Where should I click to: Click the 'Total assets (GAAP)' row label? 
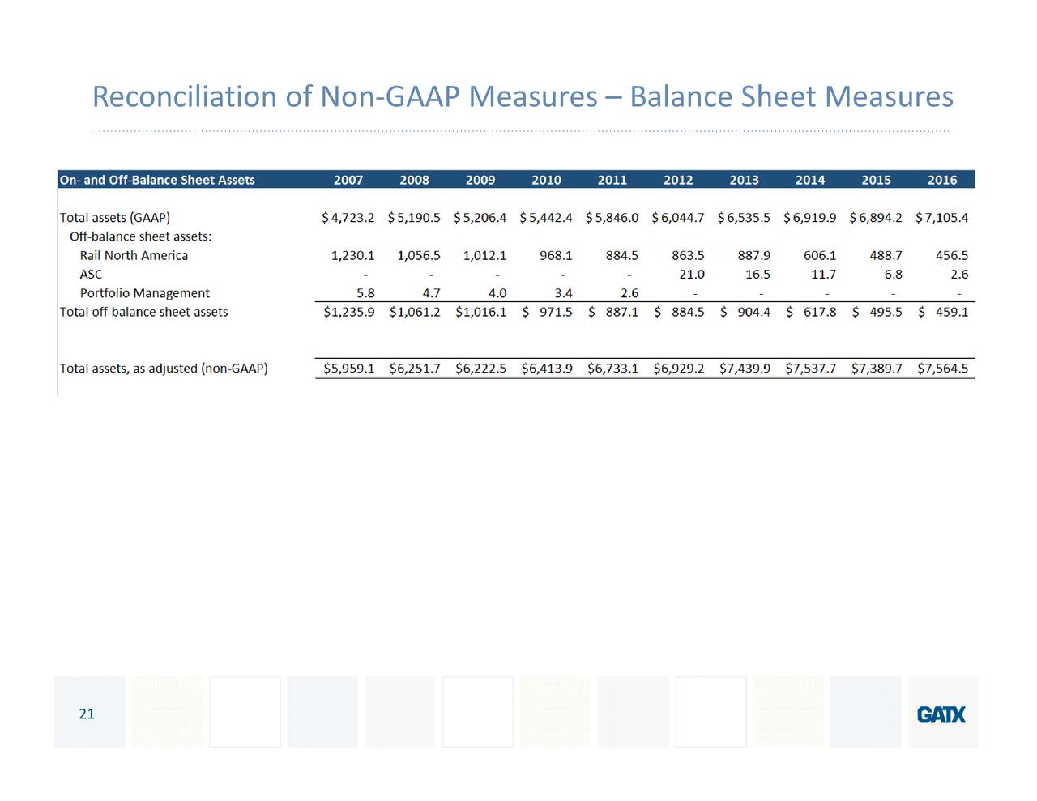[x=115, y=218]
